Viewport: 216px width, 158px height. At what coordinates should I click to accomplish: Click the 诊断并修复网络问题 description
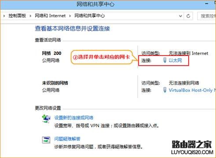point(99,147)
